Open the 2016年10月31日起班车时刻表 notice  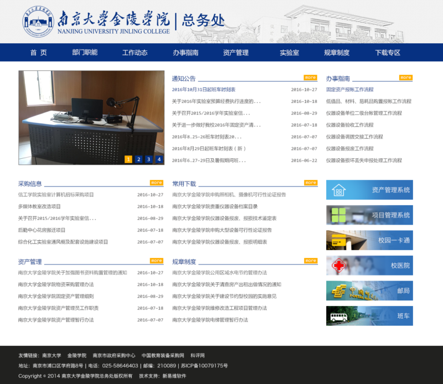203,90
